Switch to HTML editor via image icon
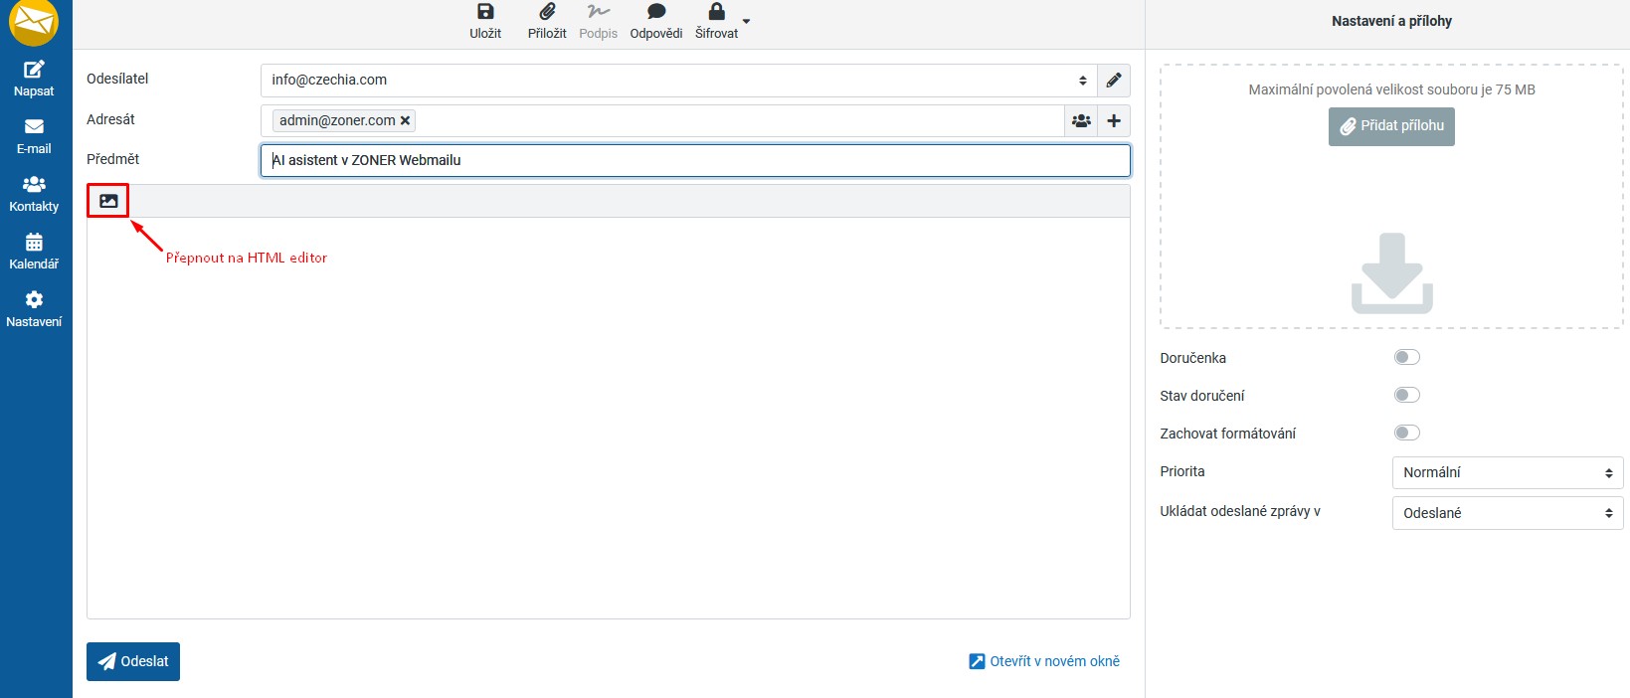Screen dimensions: 1630x698 tap(108, 201)
